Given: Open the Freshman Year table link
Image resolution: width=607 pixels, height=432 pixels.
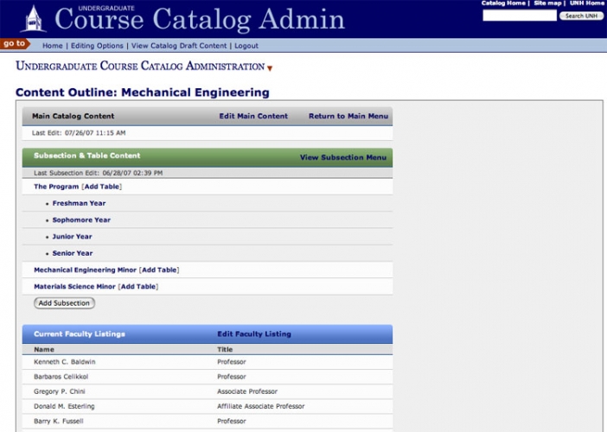Looking at the screenshot, I should pyautogui.click(x=79, y=203).
